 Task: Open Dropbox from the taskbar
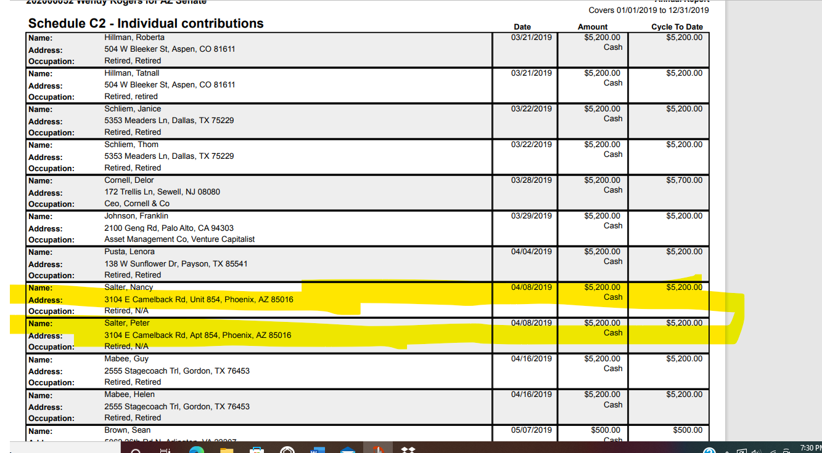coord(408,449)
